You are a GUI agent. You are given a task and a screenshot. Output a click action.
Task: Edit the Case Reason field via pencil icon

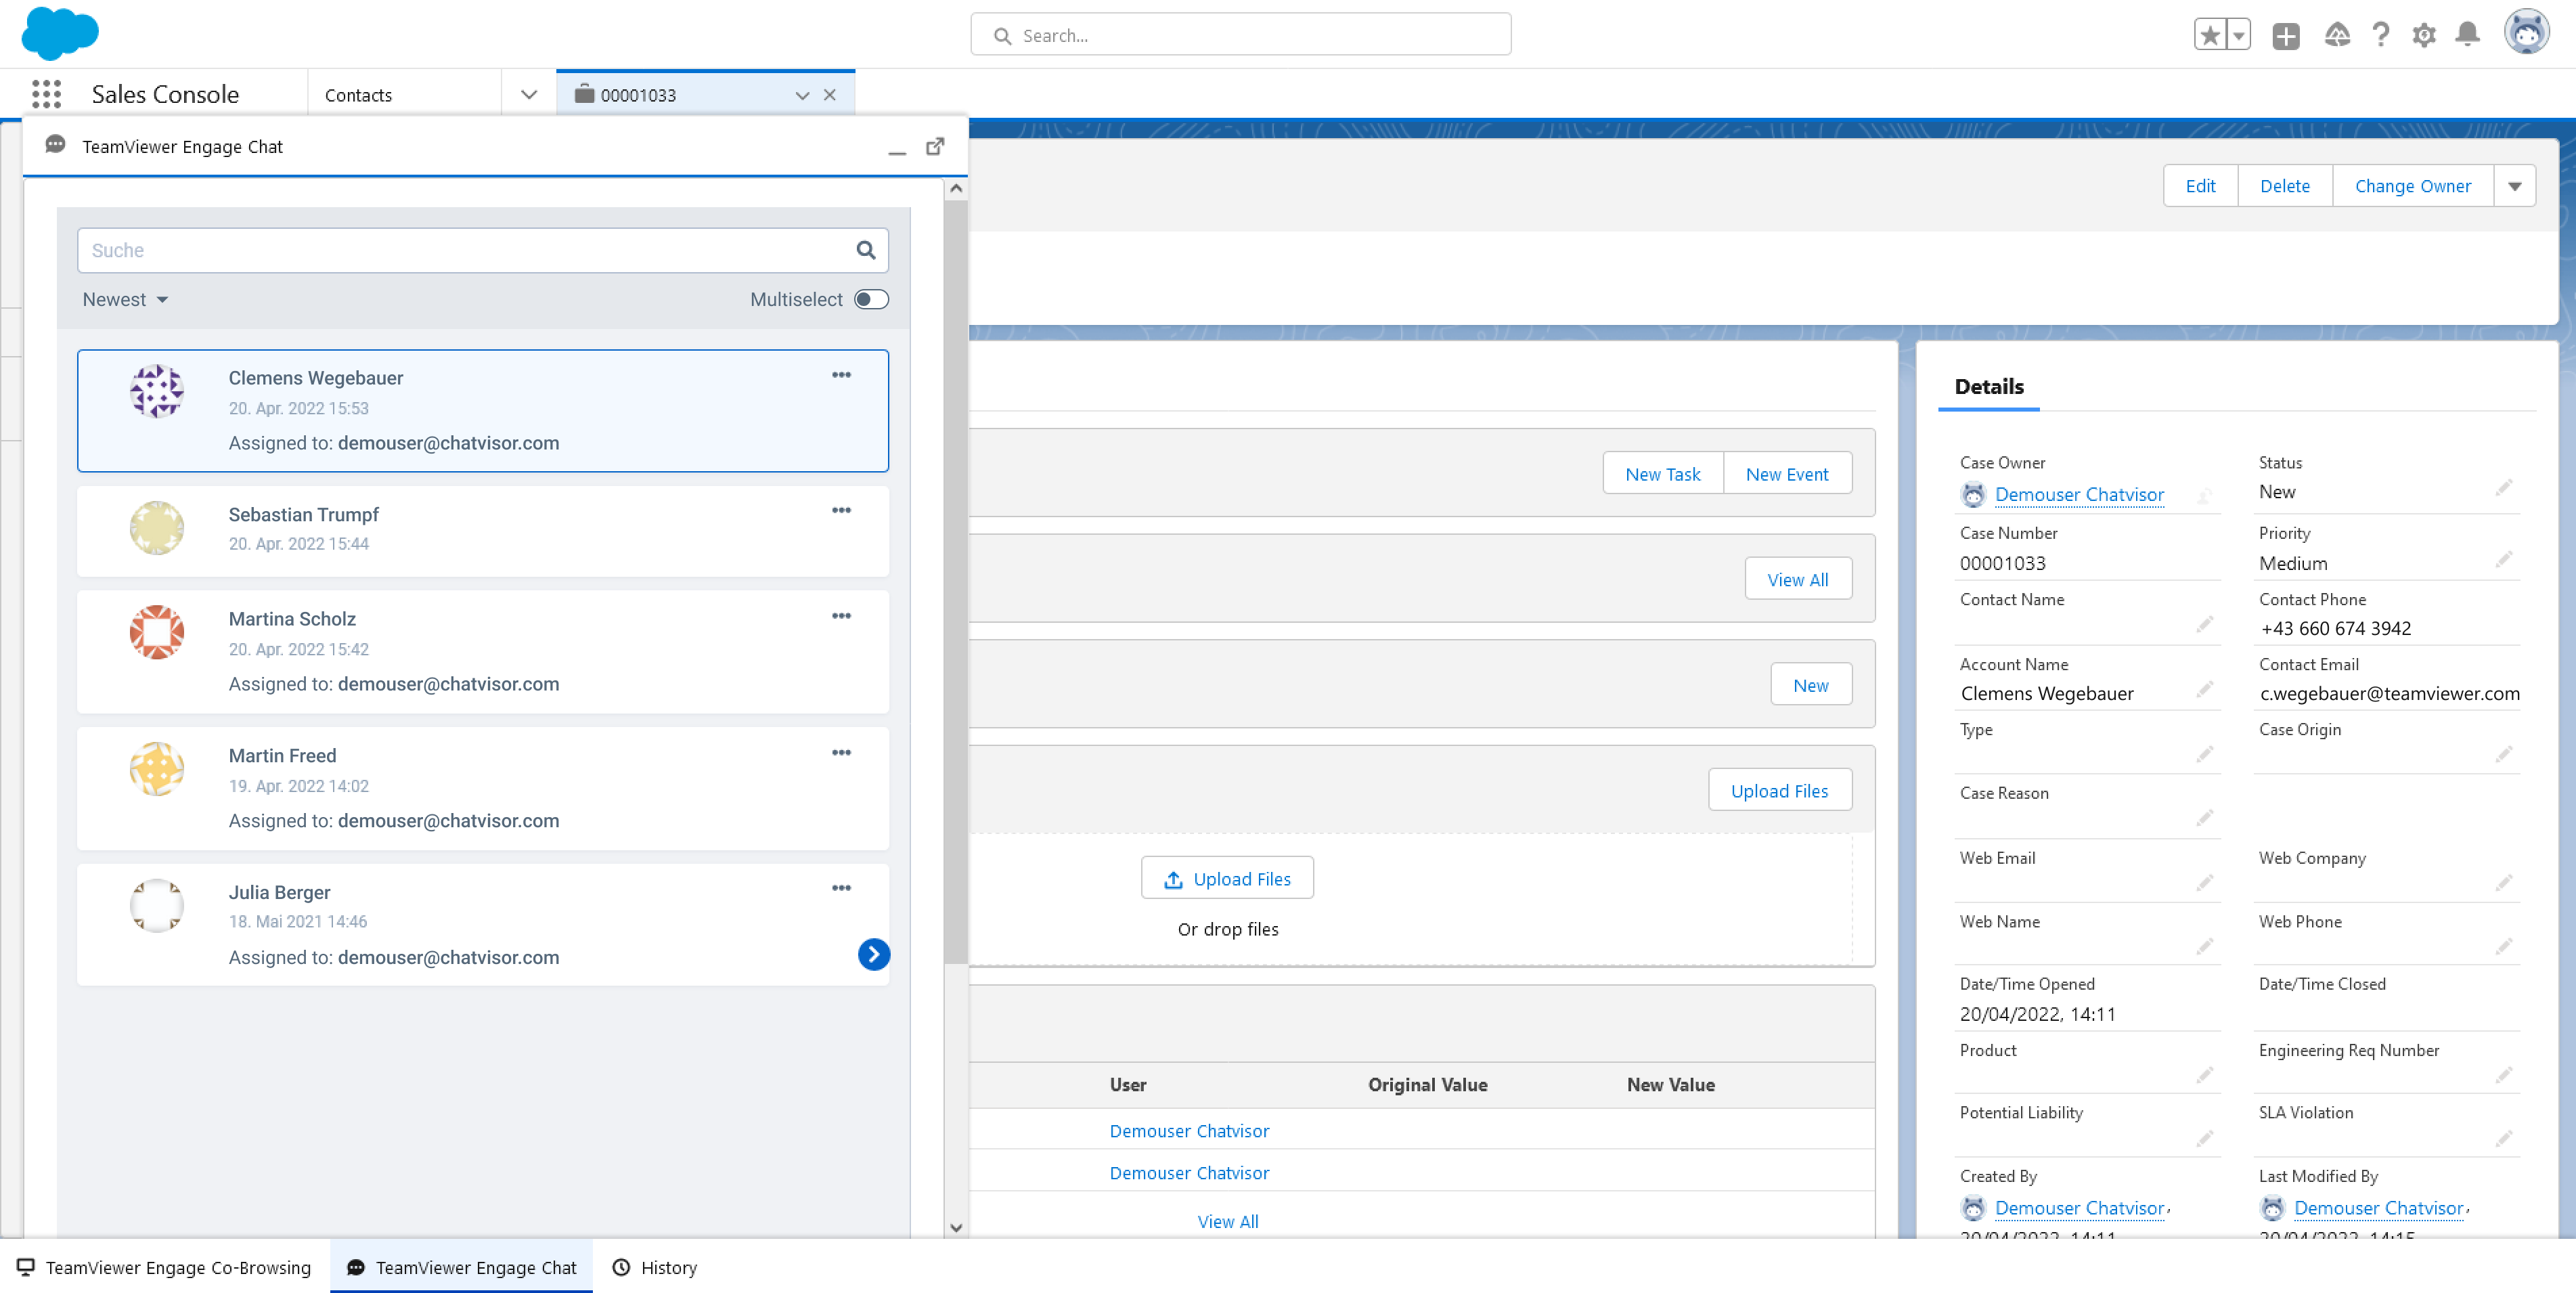click(x=2204, y=819)
